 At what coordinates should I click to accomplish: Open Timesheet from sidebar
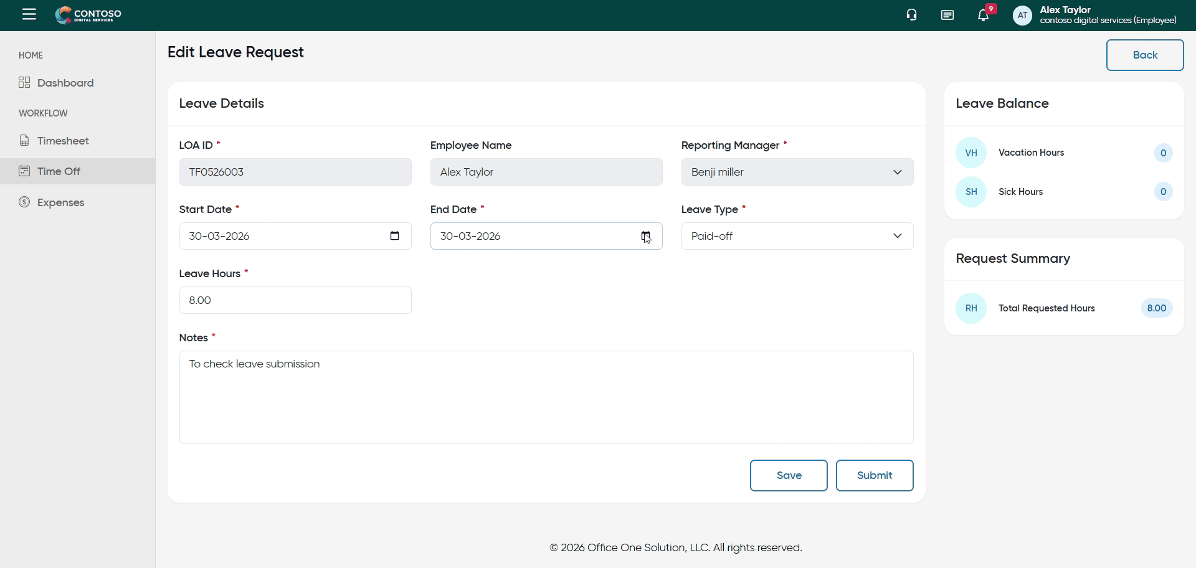(x=62, y=141)
